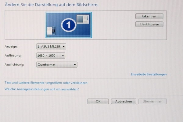Viewport: 183px width, 122px height.
Task: Click the greyed-out Übernehmen button
Action: [x=152, y=101]
